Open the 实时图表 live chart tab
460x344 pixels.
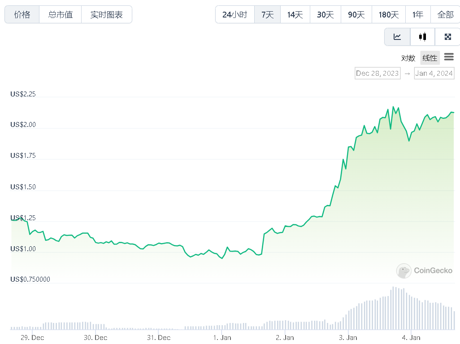tap(107, 14)
